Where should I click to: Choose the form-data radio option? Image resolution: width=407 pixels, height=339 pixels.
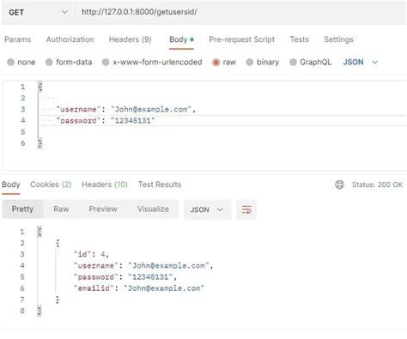pos(49,62)
